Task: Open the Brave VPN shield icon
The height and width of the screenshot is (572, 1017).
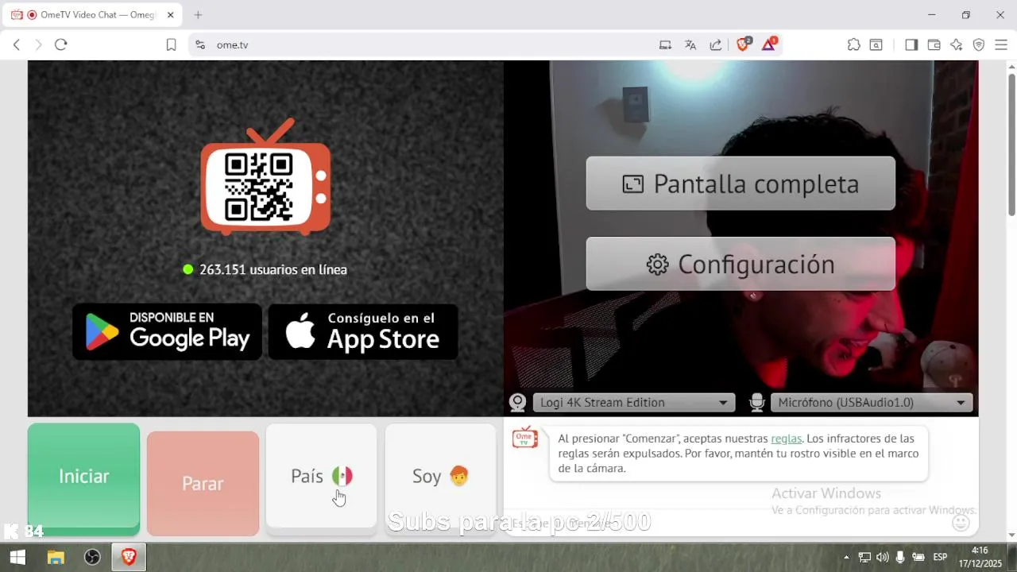Action: [979, 45]
